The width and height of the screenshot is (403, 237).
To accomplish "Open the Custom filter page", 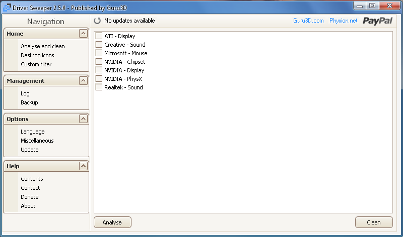I will click(36, 64).
